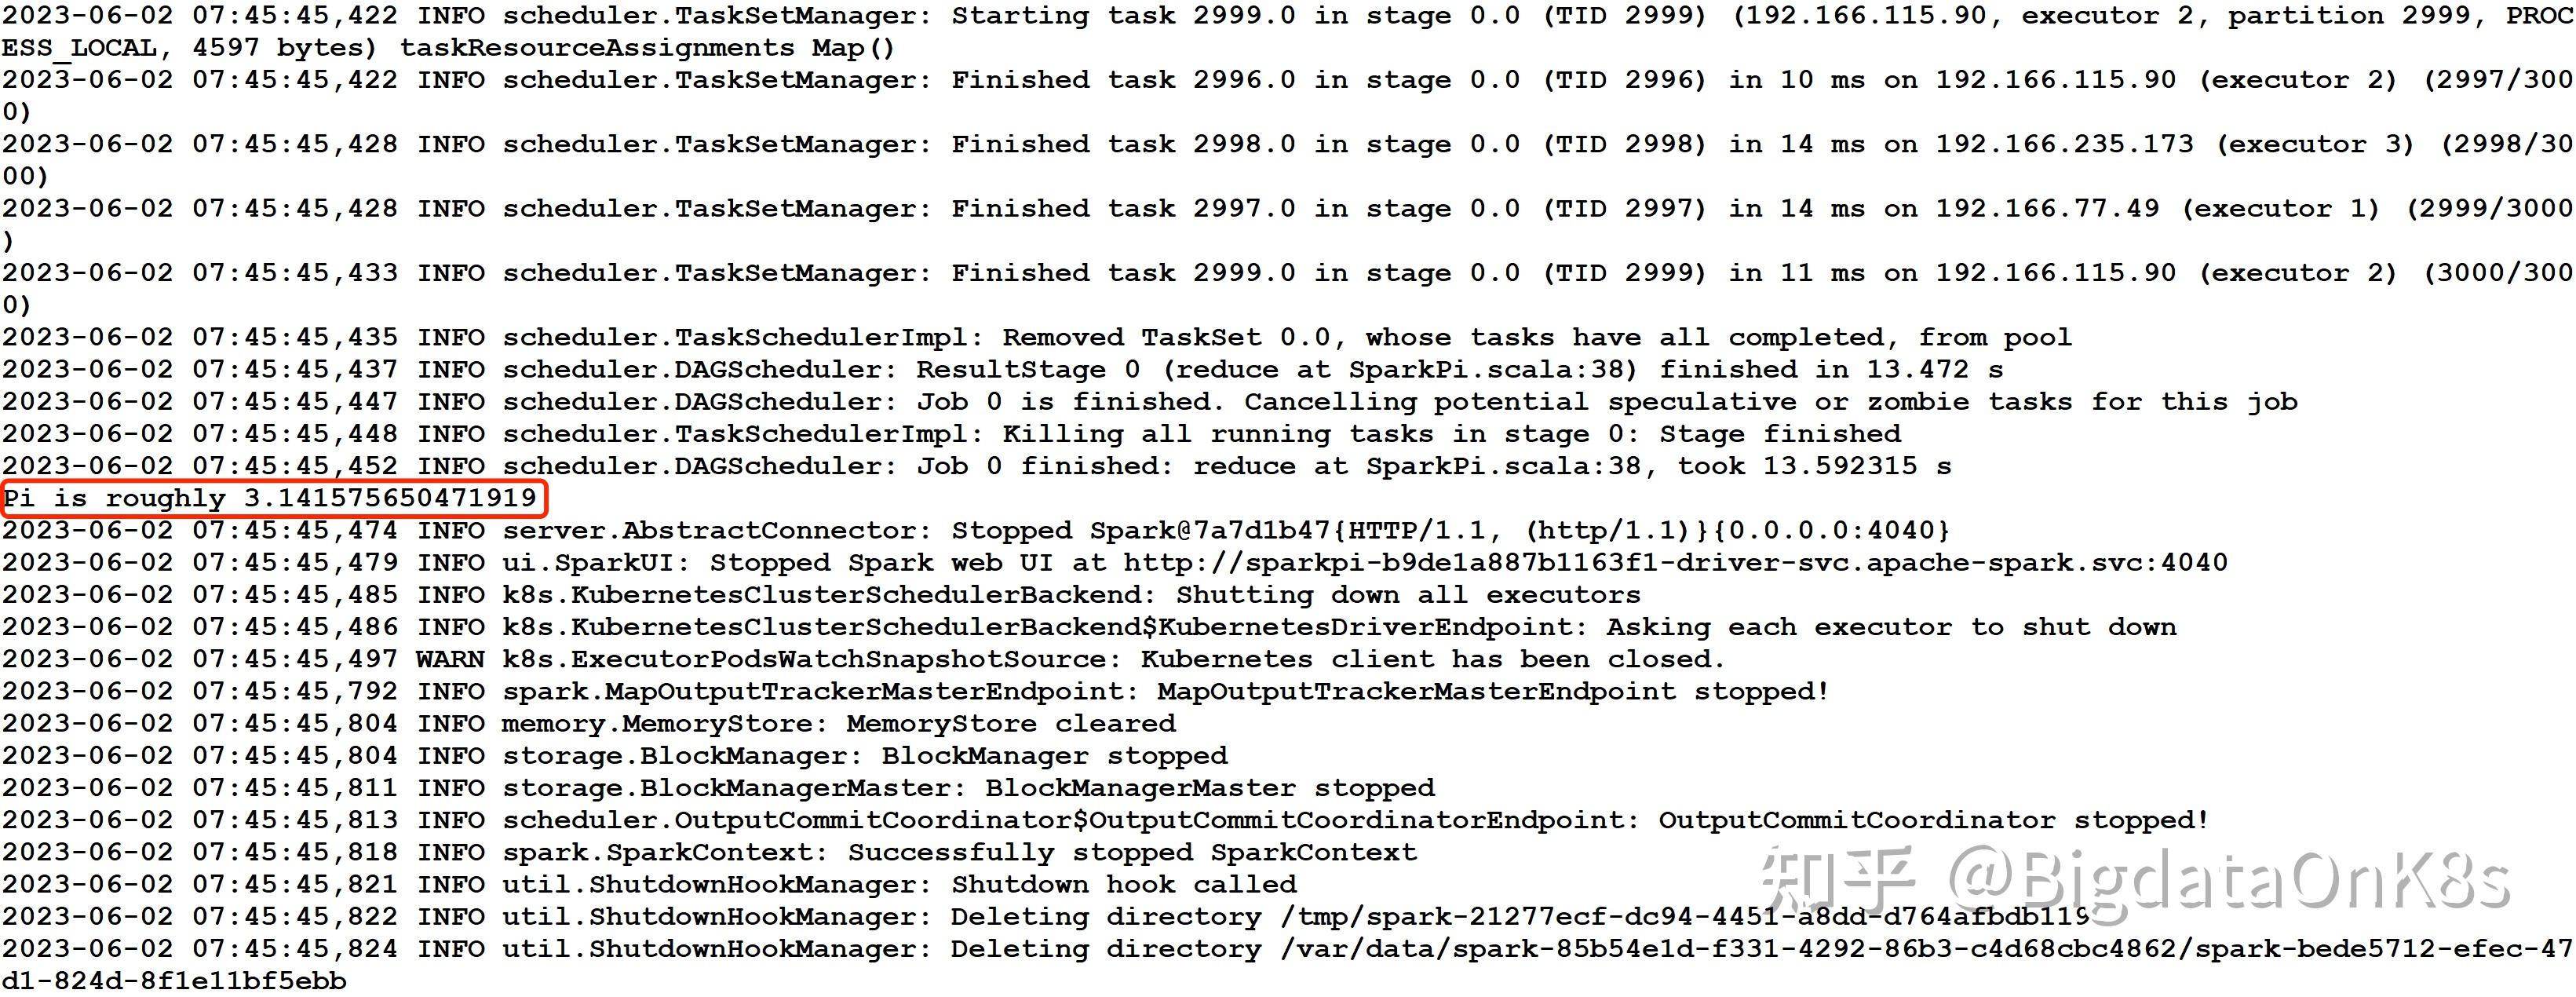The width and height of the screenshot is (2576, 997).
Task: Click the Spark web UI URL with port 4040
Action: click(x=1675, y=563)
